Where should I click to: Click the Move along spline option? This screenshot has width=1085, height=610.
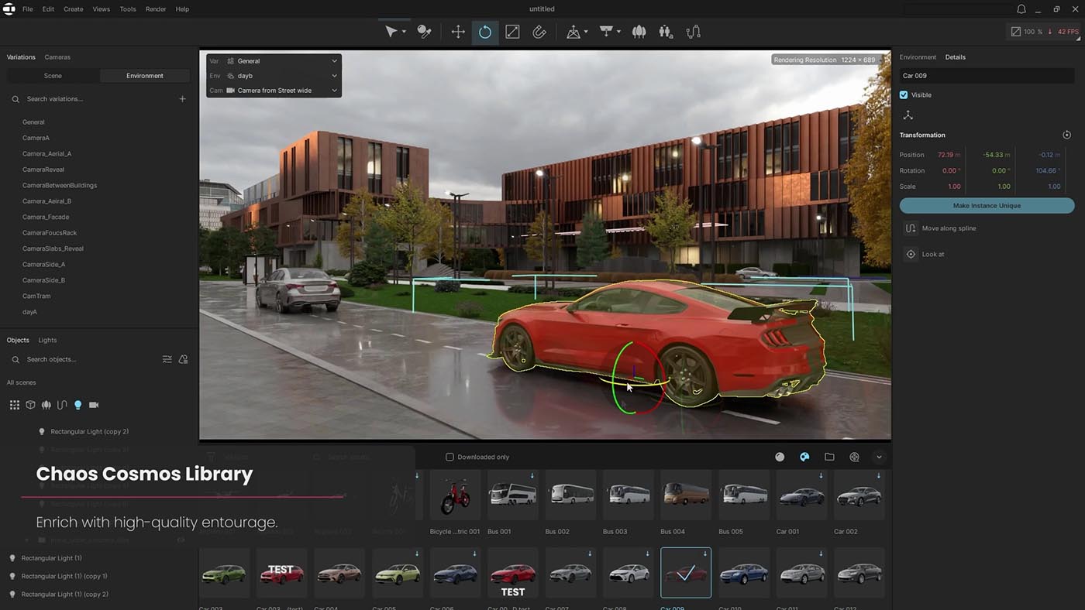point(948,228)
